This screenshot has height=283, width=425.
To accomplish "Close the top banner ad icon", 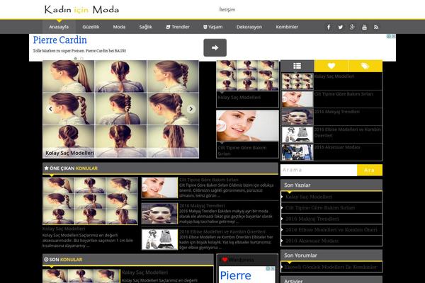I will coord(393,36).
